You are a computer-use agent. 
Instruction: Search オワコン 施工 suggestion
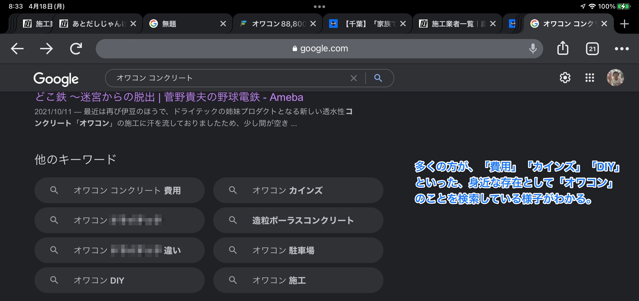(298, 280)
